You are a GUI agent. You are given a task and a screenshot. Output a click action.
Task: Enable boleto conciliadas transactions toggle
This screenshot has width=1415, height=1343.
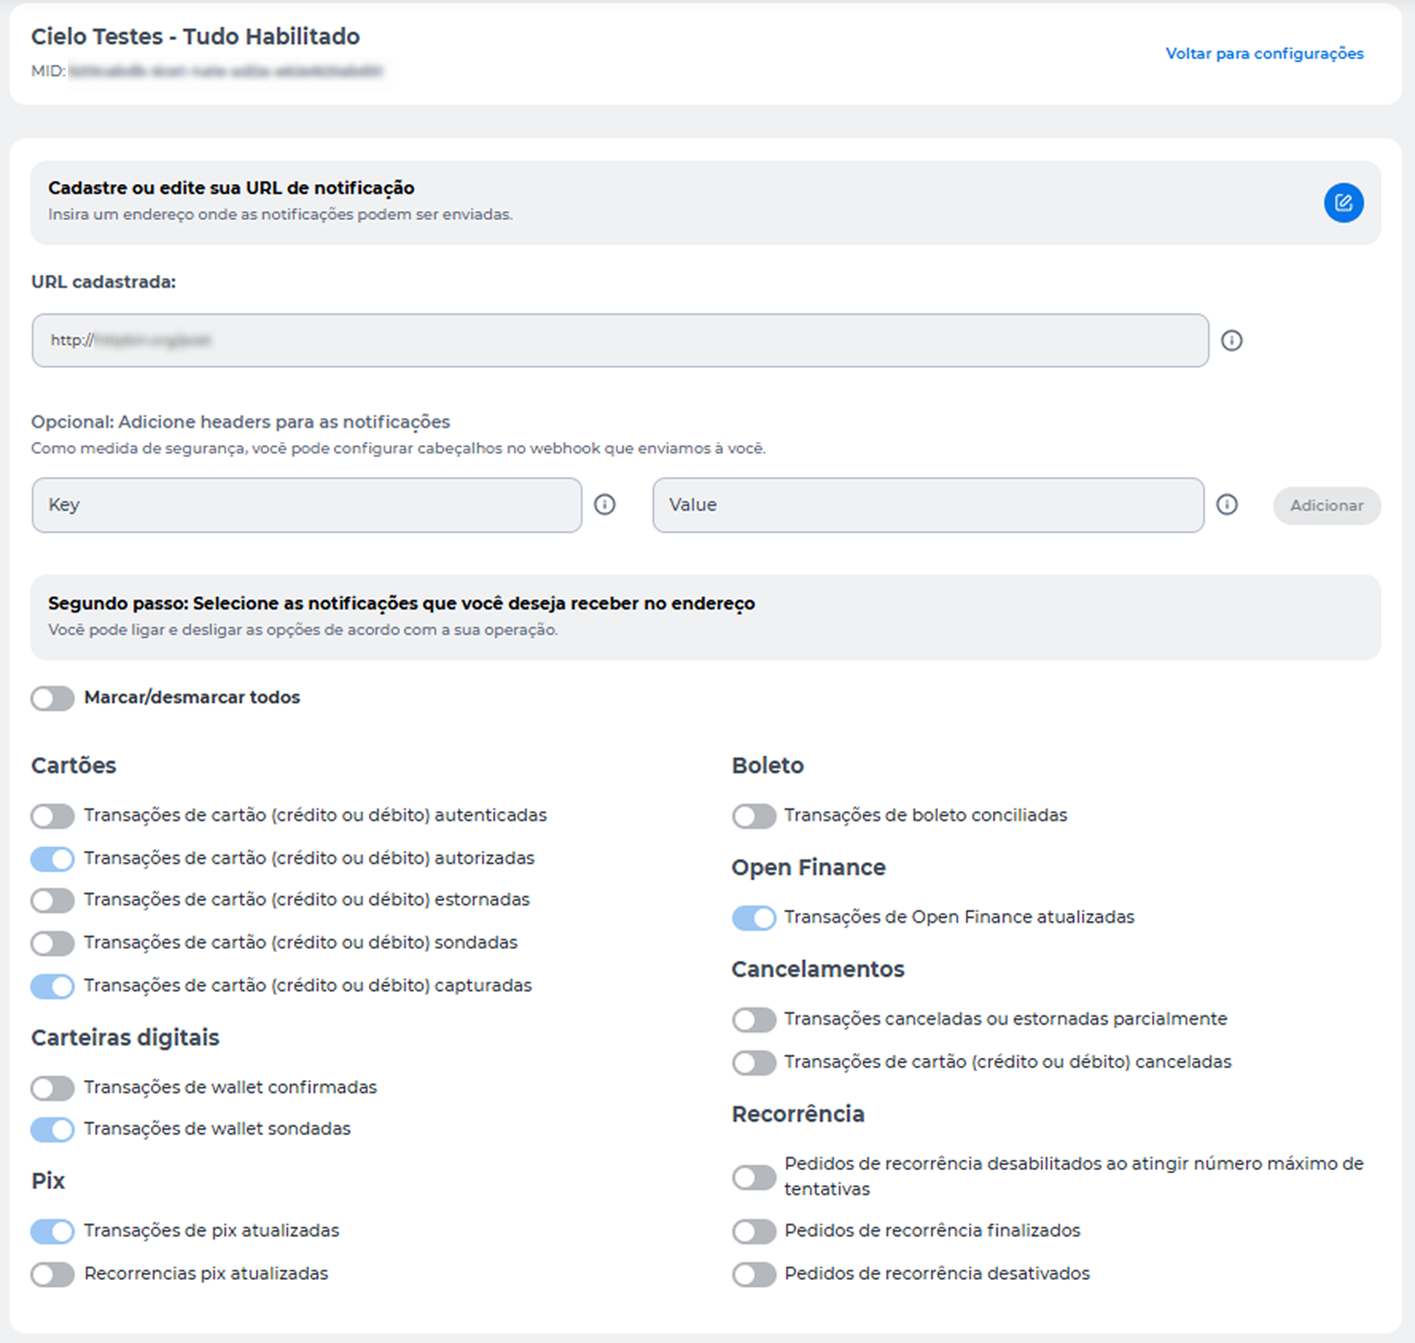(x=754, y=816)
